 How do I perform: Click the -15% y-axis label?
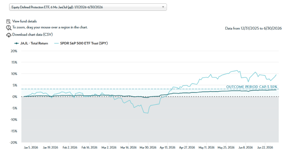(x=14, y=131)
